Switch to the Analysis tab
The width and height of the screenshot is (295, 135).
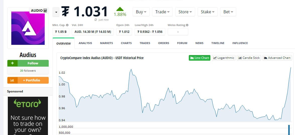click(85, 43)
